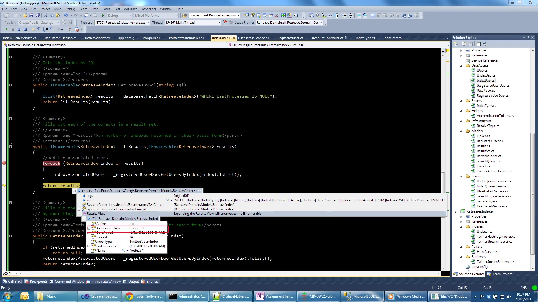Continue debugging with the green play icon
This screenshot has width=538, height=302.
pyautogui.click(x=6, y=29)
